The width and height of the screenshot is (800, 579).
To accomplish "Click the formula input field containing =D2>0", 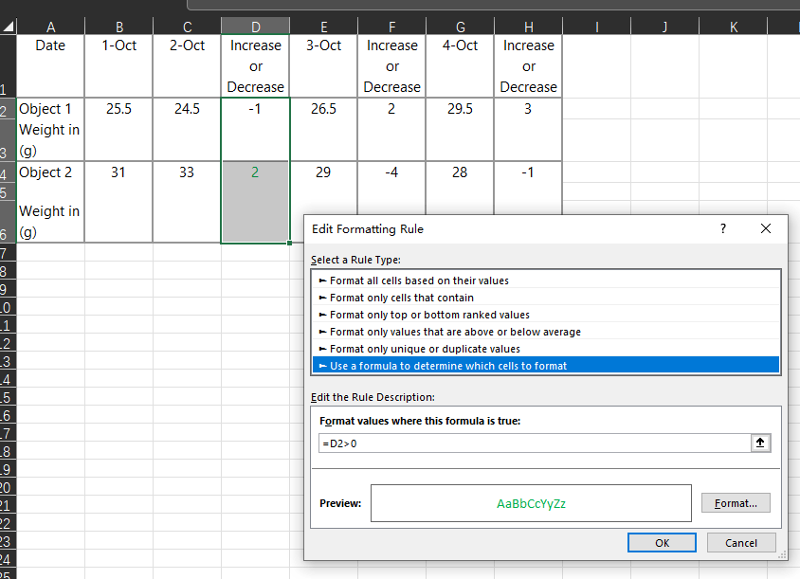I will click(x=535, y=443).
